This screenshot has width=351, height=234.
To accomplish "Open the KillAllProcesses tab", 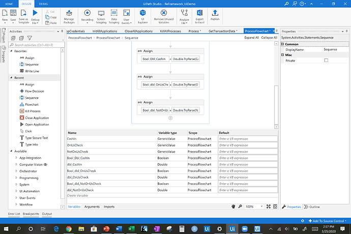I will (x=170, y=31).
